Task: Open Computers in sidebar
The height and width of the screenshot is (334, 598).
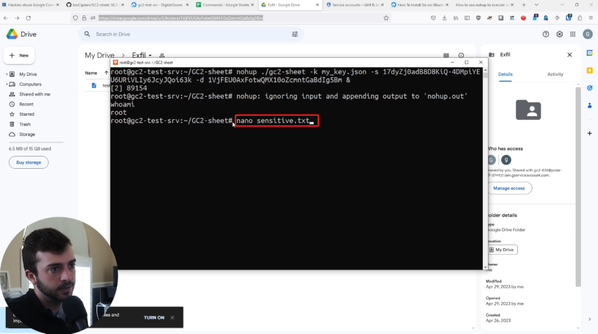Action: click(x=30, y=84)
